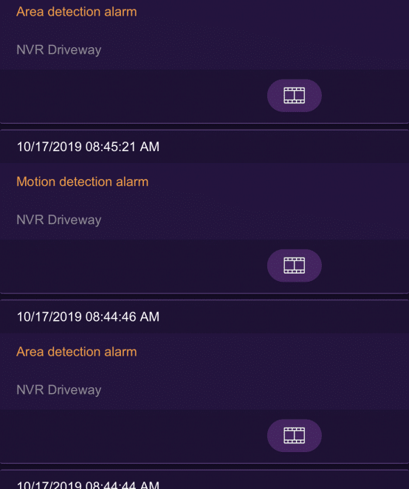409x489 pixels.
Task: Open video playback for 08:44:46 Area detection alarm
Action: point(294,435)
